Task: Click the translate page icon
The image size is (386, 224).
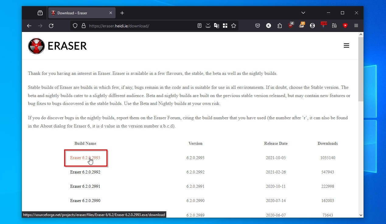Action: (x=217, y=26)
